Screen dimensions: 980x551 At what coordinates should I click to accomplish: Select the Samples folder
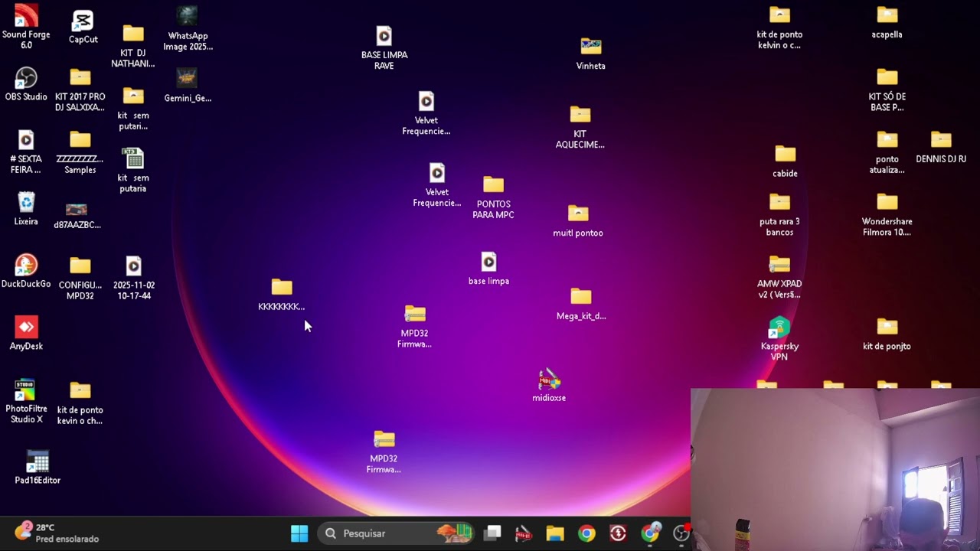(x=80, y=152)
